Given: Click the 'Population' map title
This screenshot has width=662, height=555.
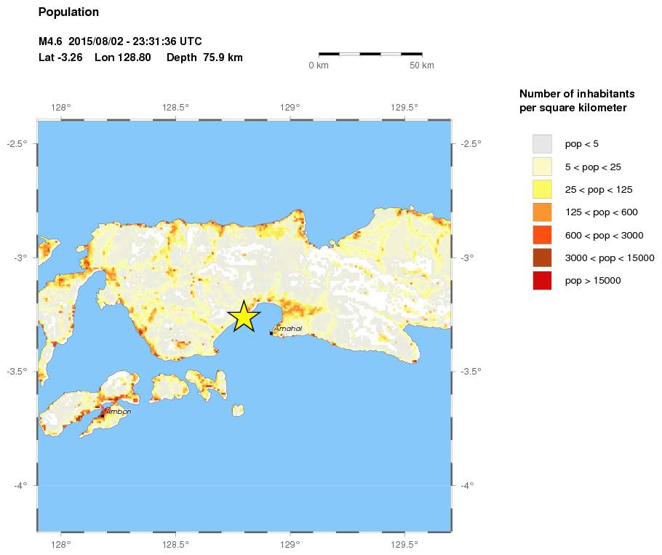Looking at the screenshot, I should tap(68, 12).
